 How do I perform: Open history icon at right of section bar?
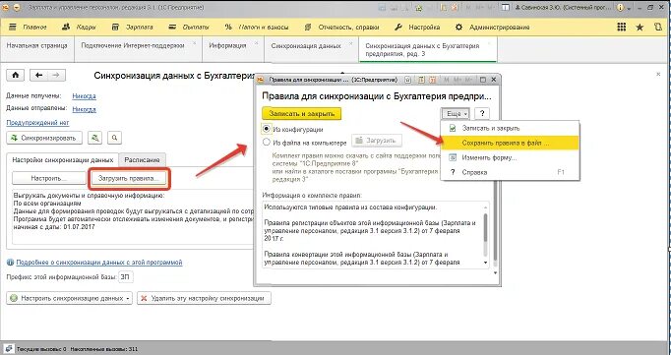[658, 27]
